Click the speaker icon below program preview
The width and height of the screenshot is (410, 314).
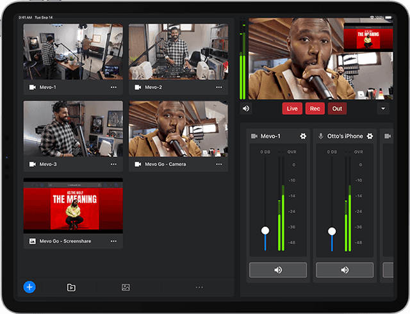click(x=247, y=109)
